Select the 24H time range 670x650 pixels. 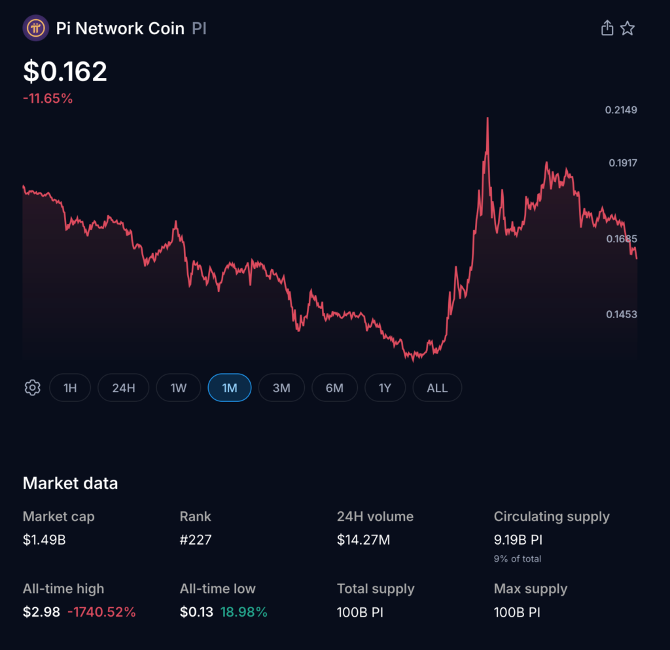124,388
